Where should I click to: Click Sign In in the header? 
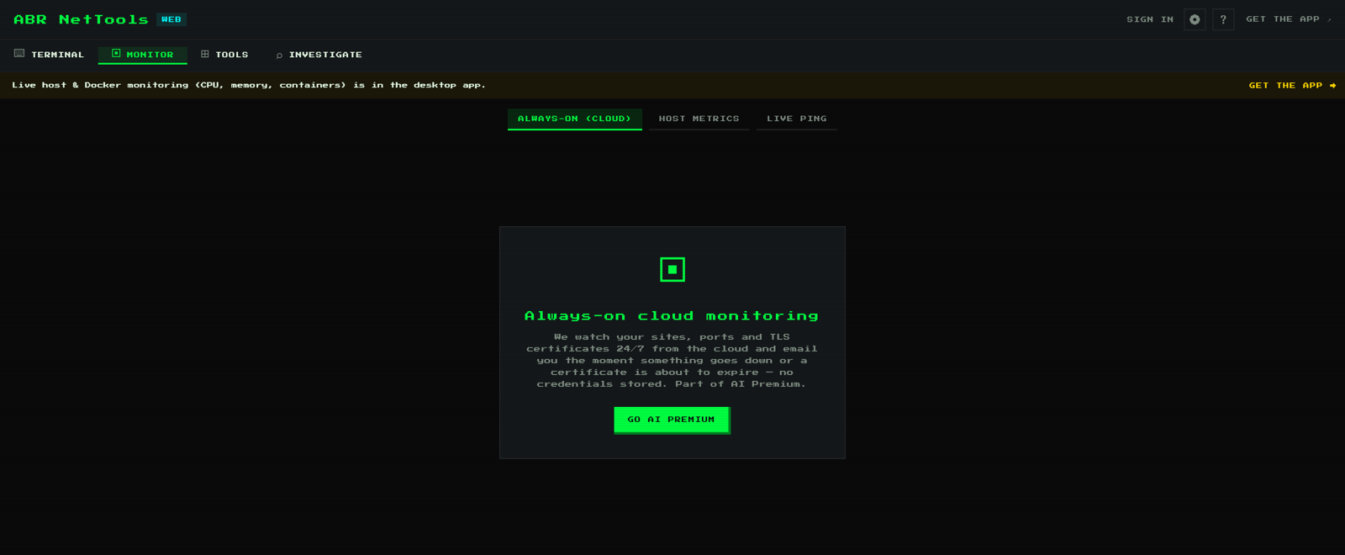pos(1150,19)
